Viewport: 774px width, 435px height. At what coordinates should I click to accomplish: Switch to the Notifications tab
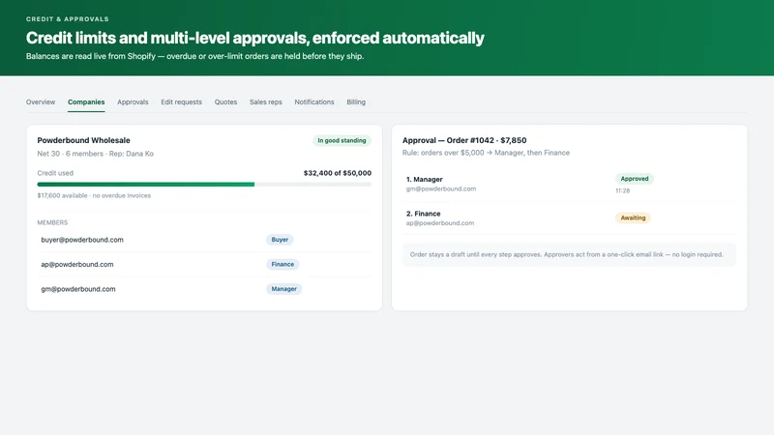(313, 102)
